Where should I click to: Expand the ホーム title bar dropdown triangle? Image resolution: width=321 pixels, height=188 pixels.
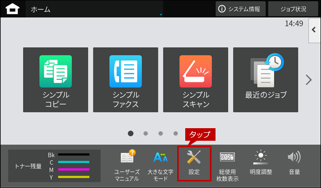[161, 15]
